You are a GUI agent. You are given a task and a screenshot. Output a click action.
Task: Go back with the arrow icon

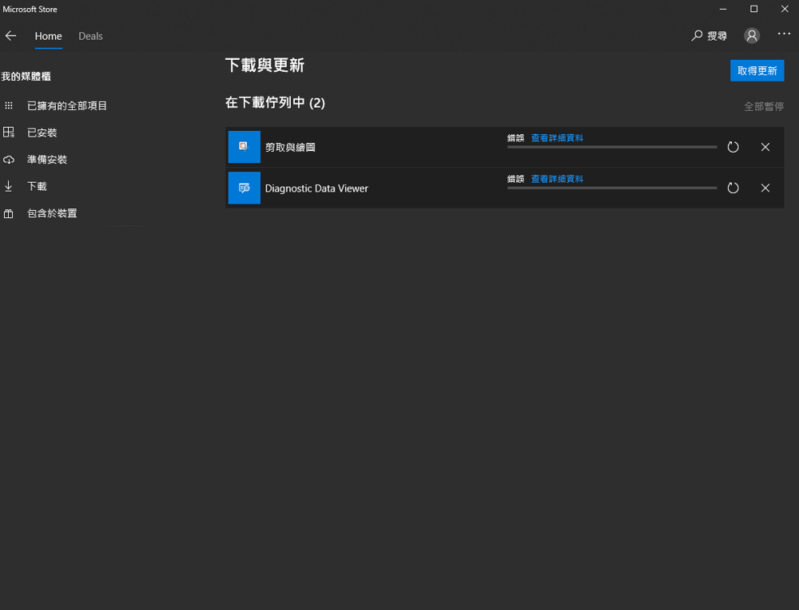[x=10, y=36]
